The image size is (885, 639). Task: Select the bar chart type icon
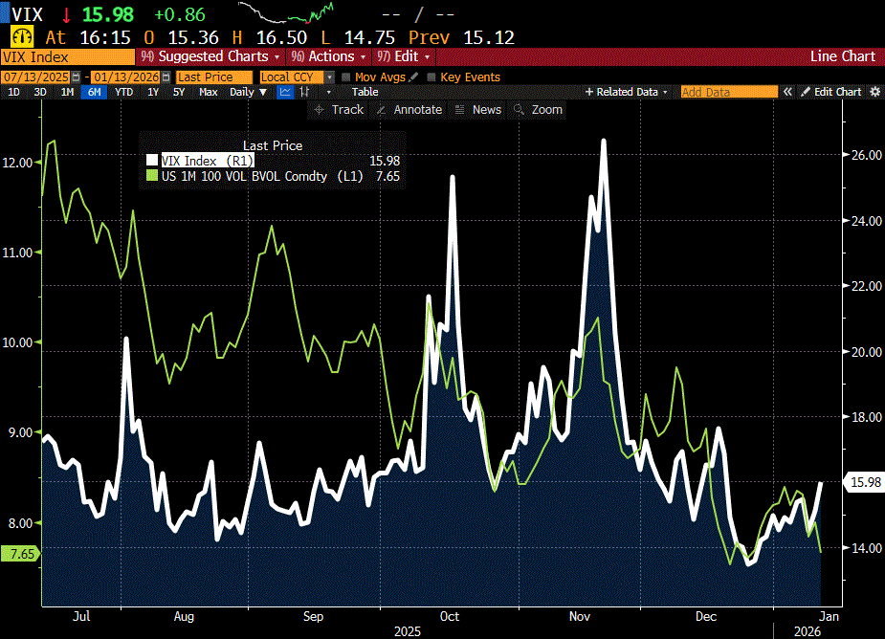[x=305, y=92]
